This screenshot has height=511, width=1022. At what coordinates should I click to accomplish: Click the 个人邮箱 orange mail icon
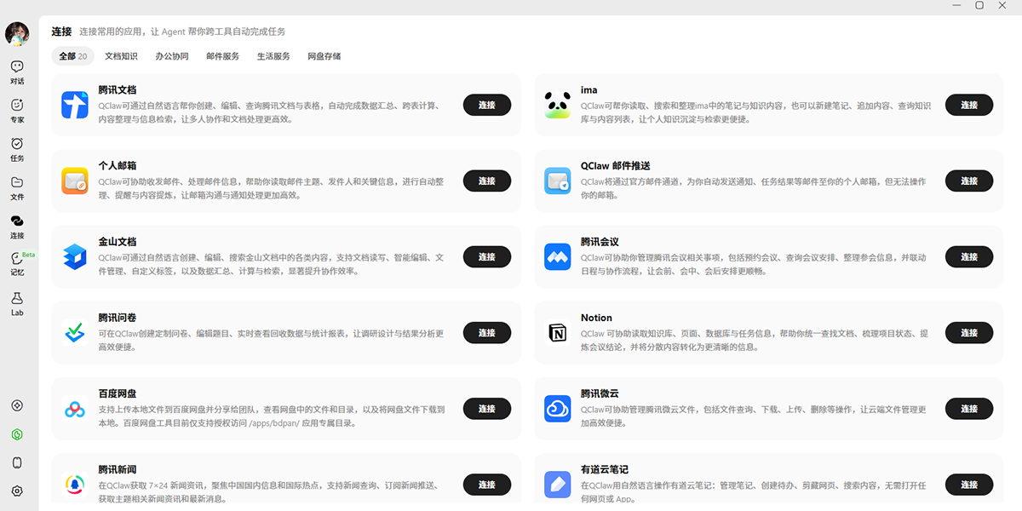pos(75,181)
